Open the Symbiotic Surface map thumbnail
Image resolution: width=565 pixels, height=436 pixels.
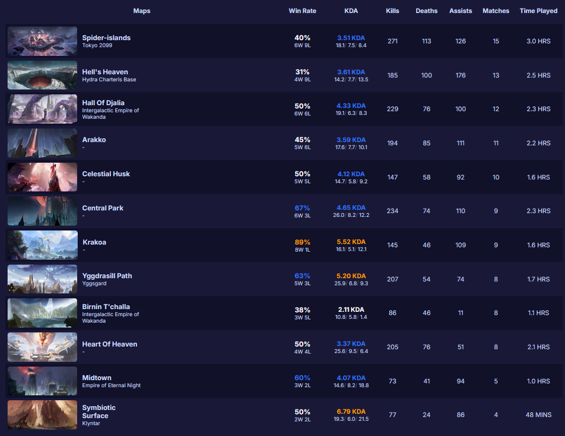click(42, 415)
